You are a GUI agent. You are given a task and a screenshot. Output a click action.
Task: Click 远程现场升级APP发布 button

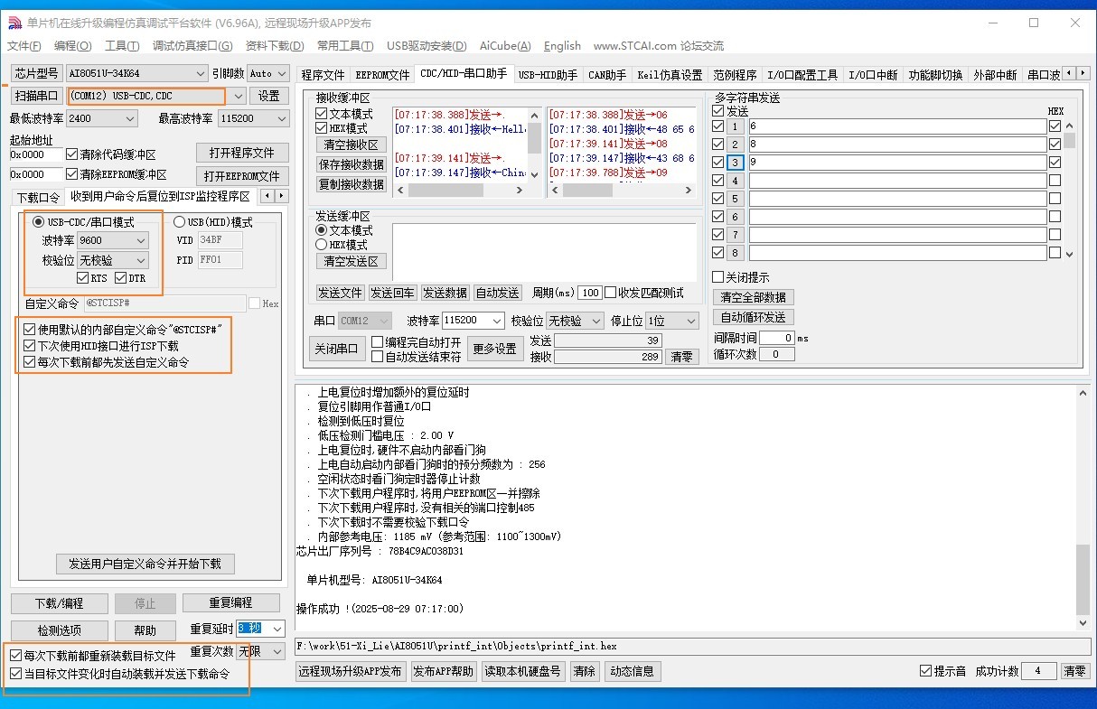350,671
